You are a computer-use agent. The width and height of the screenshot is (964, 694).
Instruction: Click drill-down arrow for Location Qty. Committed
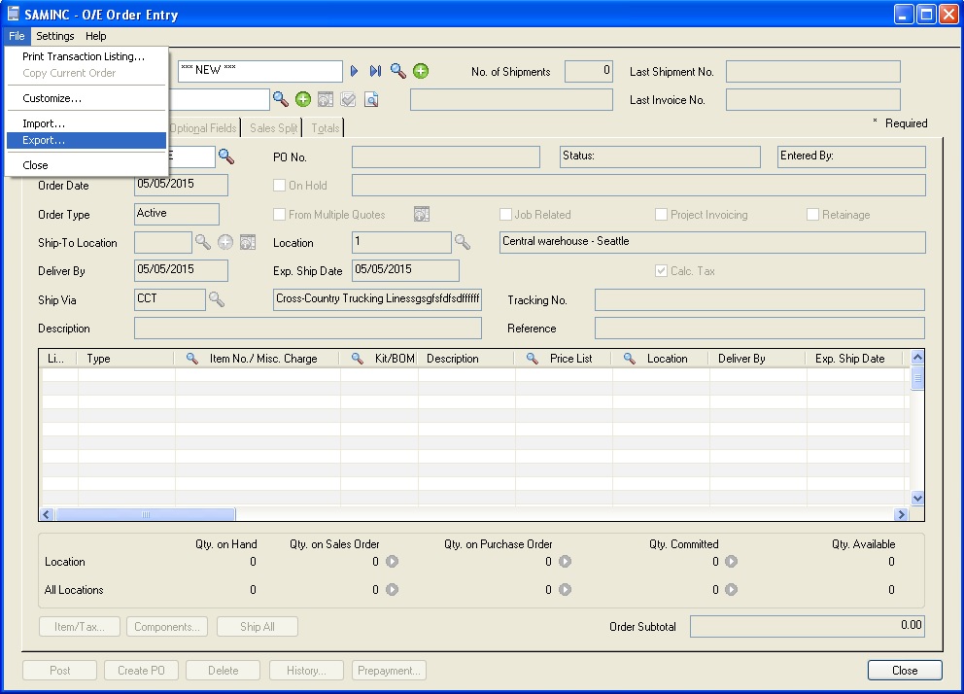point(731,562)
